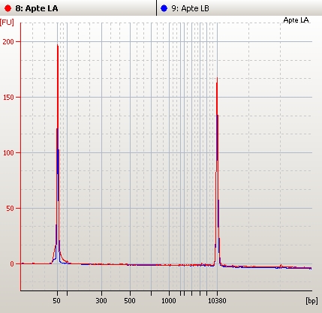Image resolution: width=322 pixels, height=313 pixels.
Task: Select the 0 tick on the FU axis
Action: point(12,263)
